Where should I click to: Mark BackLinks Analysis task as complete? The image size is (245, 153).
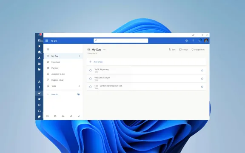pyautogui.click(x=91, y=79)
